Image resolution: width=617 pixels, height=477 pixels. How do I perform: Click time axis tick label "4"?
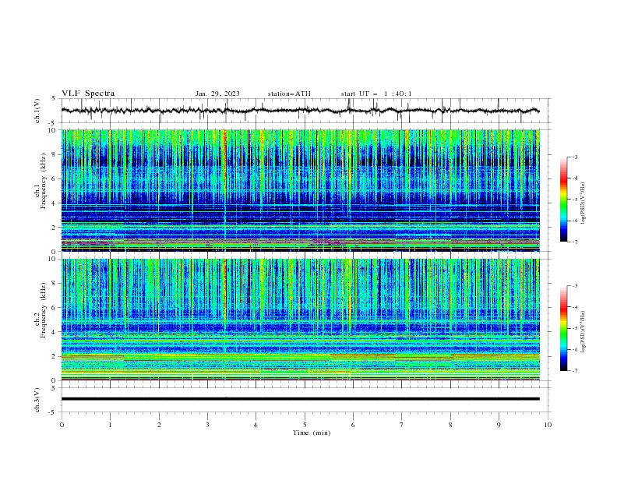coord(256,425)
